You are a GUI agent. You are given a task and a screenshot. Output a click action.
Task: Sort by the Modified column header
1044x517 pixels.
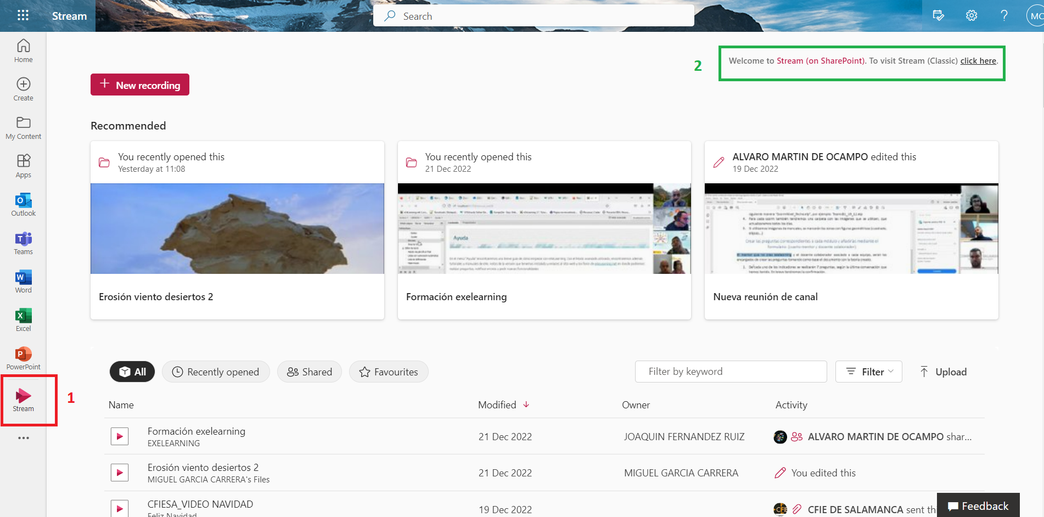pos(497,404)
